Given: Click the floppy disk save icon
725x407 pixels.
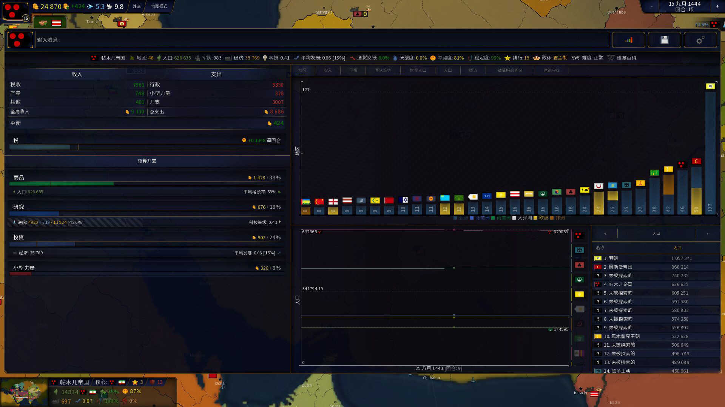Looking at the screenshot, I should pyautogui.click(x=664, y=40).
